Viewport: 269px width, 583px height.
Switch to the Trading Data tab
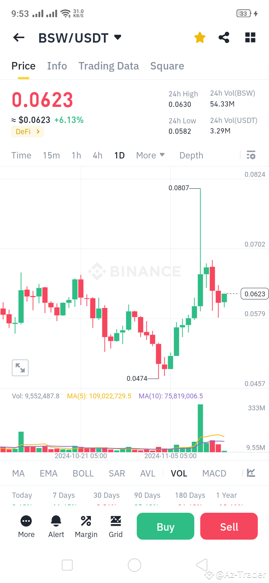109,66
